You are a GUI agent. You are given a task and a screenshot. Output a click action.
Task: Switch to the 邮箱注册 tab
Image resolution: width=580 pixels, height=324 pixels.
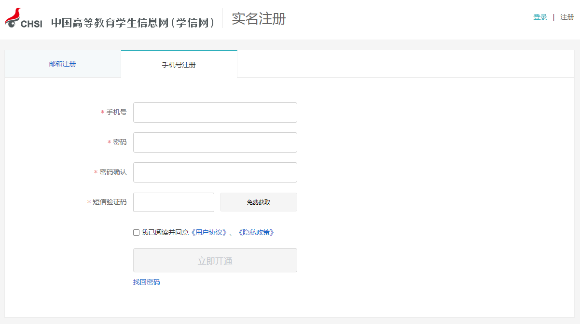coord(63,64)
